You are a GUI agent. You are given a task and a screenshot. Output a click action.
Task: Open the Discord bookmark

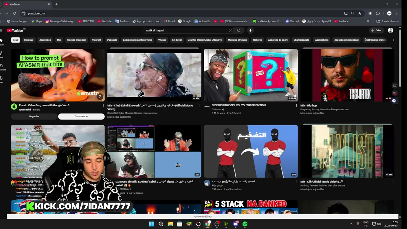click(293, 21)
